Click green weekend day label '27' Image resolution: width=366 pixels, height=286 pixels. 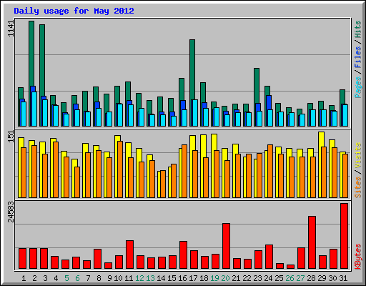coord(300,278)
